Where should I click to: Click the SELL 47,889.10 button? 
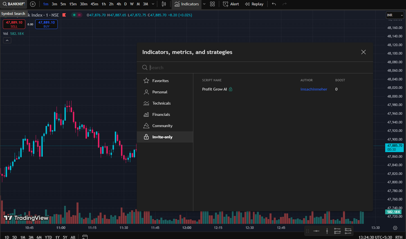point(14,24)
